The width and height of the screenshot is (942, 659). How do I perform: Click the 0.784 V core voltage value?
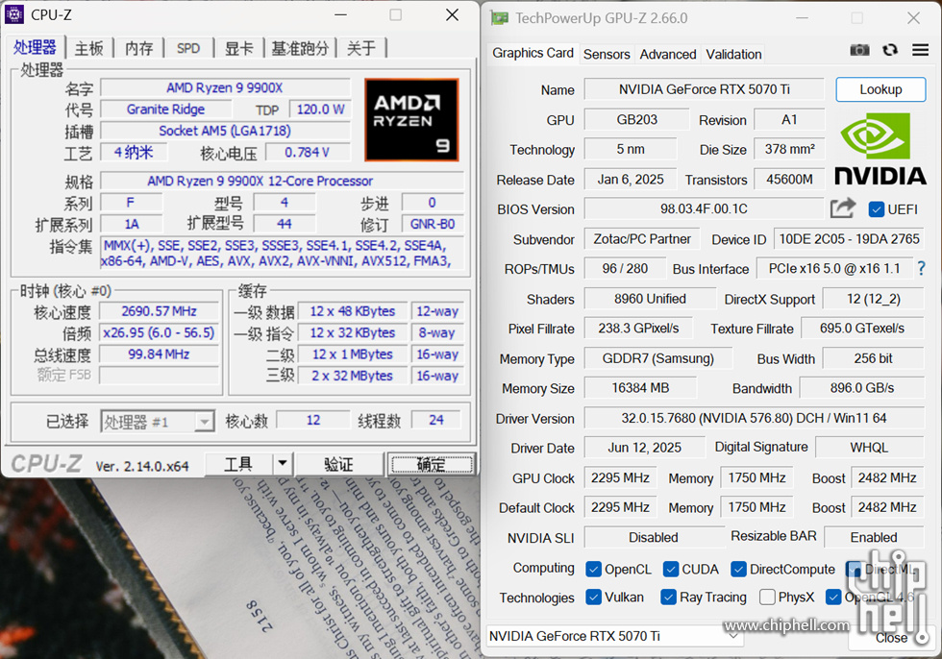(307, 153)
